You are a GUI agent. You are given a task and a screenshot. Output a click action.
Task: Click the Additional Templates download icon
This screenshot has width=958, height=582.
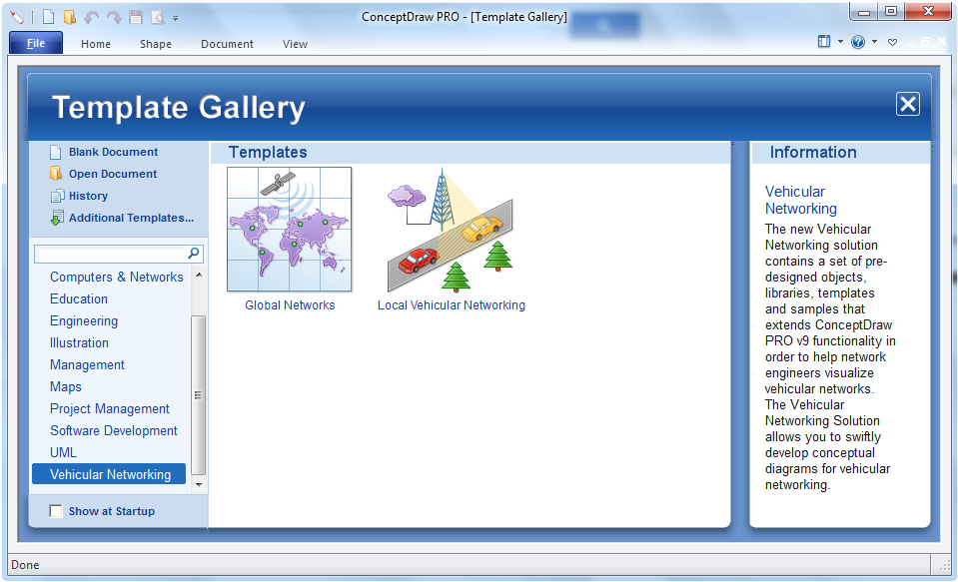point(57,218)
